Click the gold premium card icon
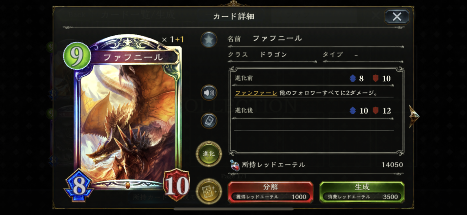 [x=209, y=191]
